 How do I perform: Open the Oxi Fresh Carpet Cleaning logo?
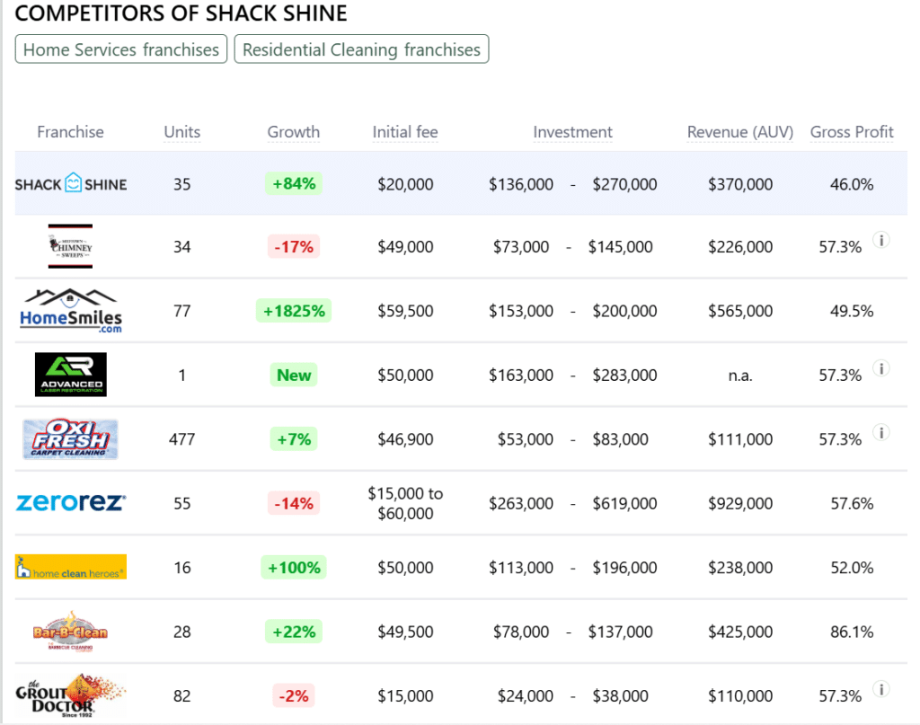[x=70, y=438]
